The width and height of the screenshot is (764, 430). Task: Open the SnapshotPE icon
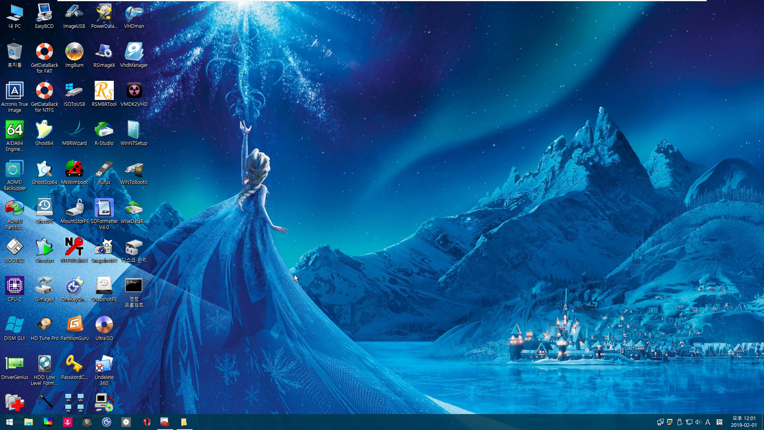[104, 289]
